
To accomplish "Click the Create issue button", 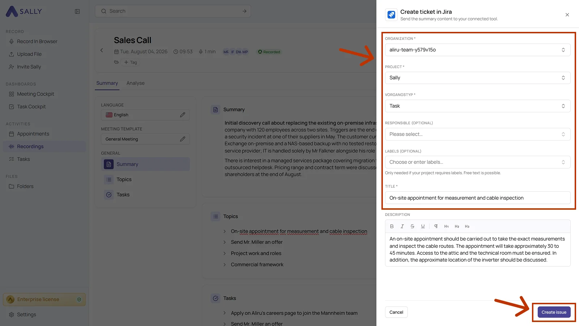I will (x=554, y=312).
